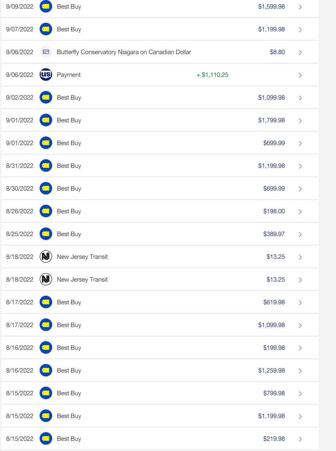
Task: Click Best Buy icon for $219.98 transaction
Action: click(46, 439)
